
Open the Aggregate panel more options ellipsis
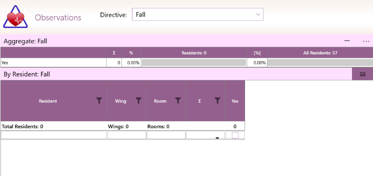pyautogui.click(x=366, y=41)
